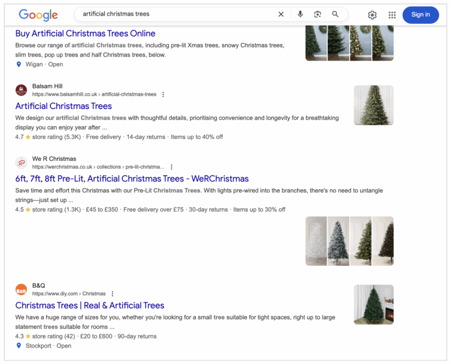Open more options for We R Christmas result
This screenshot has height=364, width=451.
point(171,167)
